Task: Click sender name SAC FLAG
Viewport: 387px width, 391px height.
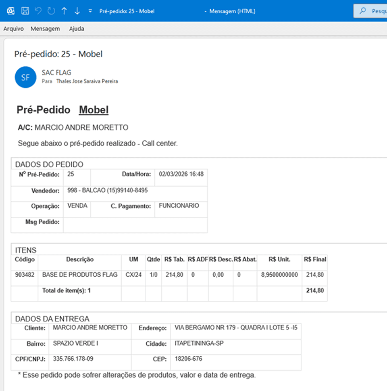Action: click(56, 73)
